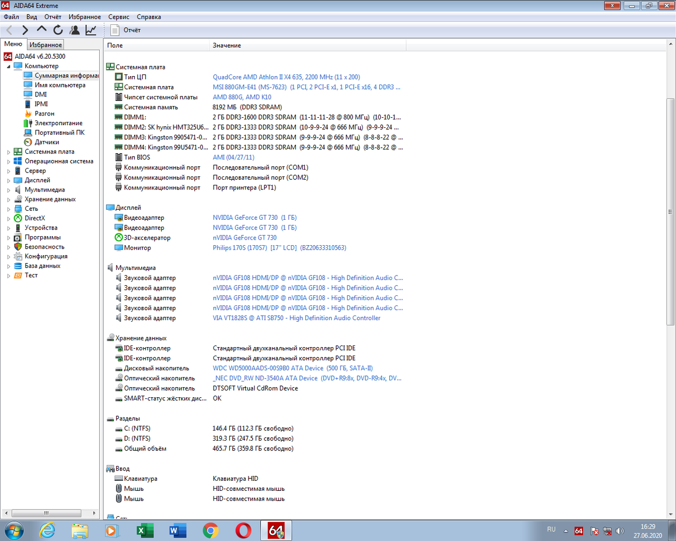Open the Philips 170S monitor link
Screen dimensions: 676x541
coord(279,248)
